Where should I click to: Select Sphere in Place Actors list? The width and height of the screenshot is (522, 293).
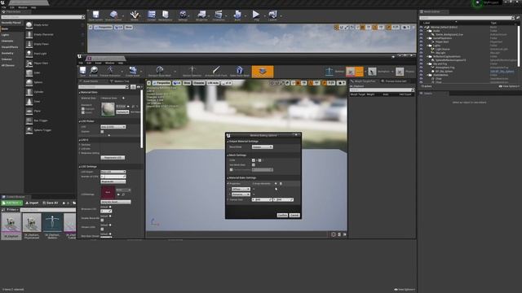click(38, 82)
